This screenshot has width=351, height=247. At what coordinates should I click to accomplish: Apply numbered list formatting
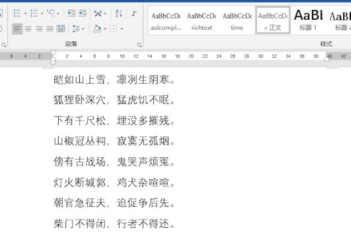34,13
